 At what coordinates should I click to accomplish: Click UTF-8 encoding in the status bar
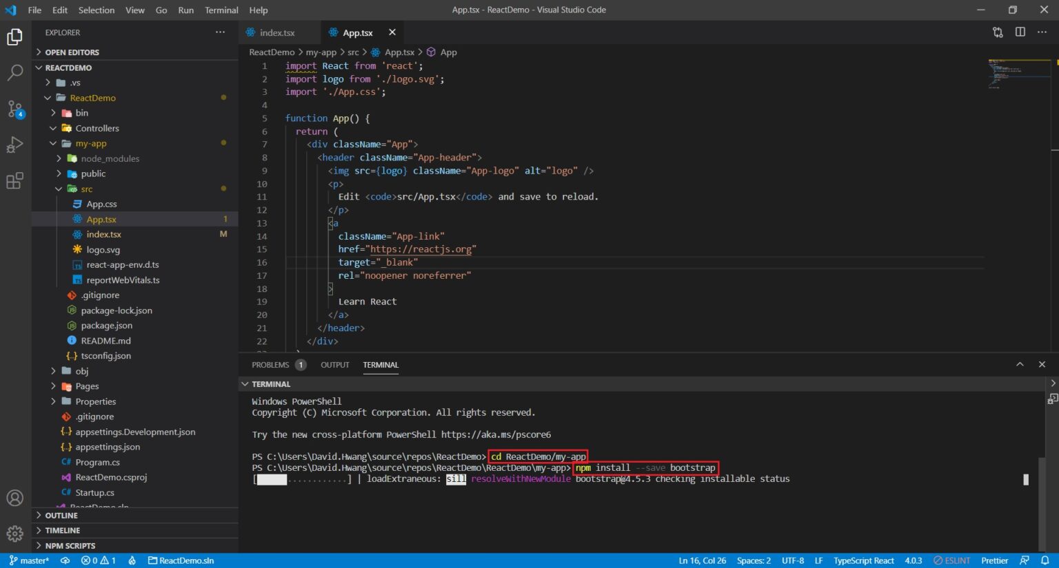point(793,560)
